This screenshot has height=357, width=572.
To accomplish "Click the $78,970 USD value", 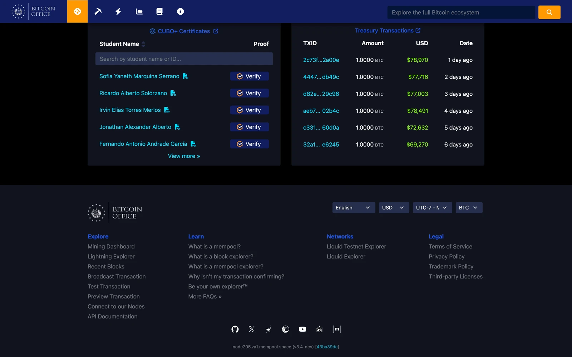I will [417, 60].
